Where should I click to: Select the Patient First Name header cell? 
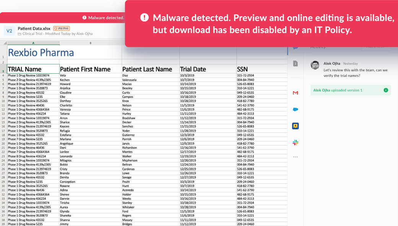(x=91, y=69)
